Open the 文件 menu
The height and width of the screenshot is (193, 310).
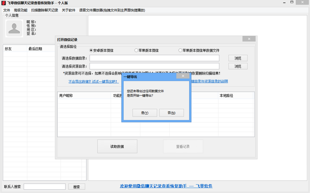point(7,10)
